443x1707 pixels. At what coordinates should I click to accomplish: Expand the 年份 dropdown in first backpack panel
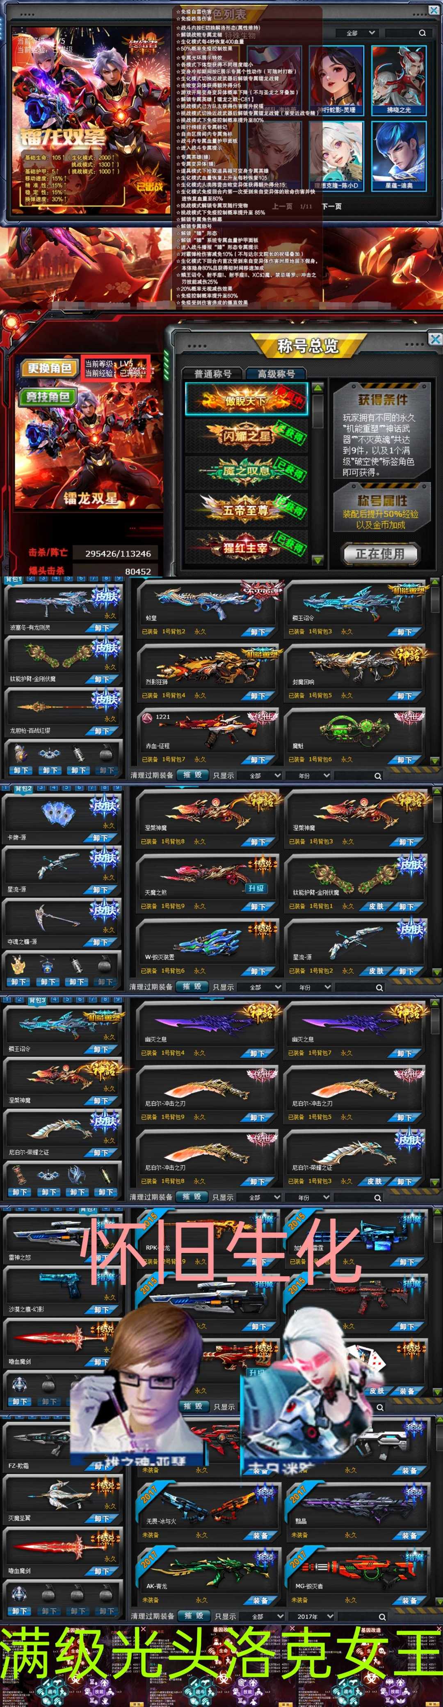click(308, 775)
